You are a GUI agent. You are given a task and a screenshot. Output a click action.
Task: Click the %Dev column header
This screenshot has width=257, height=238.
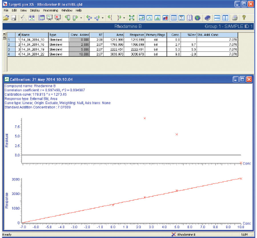(189, 35)
